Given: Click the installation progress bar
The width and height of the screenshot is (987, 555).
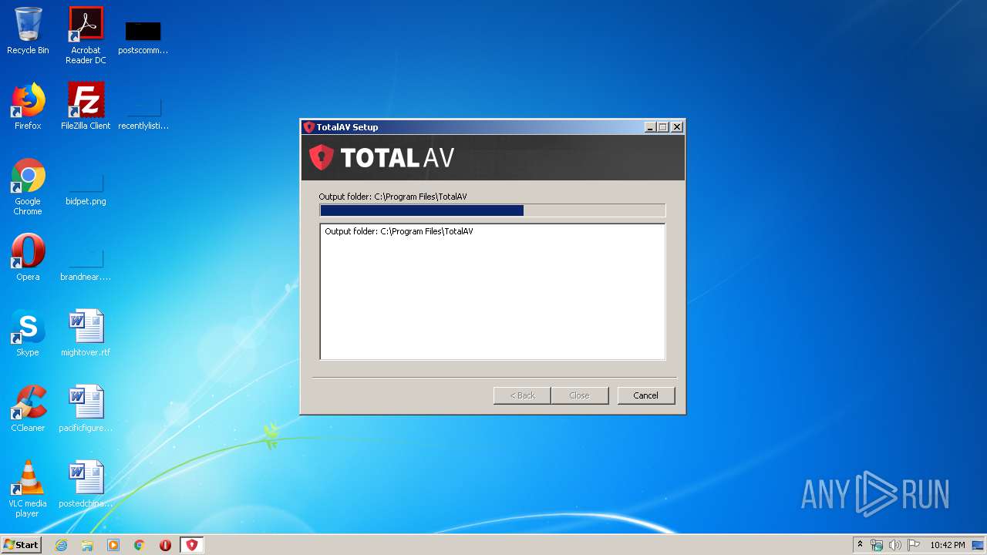Looking at the screenshot, I should [492, 210].
